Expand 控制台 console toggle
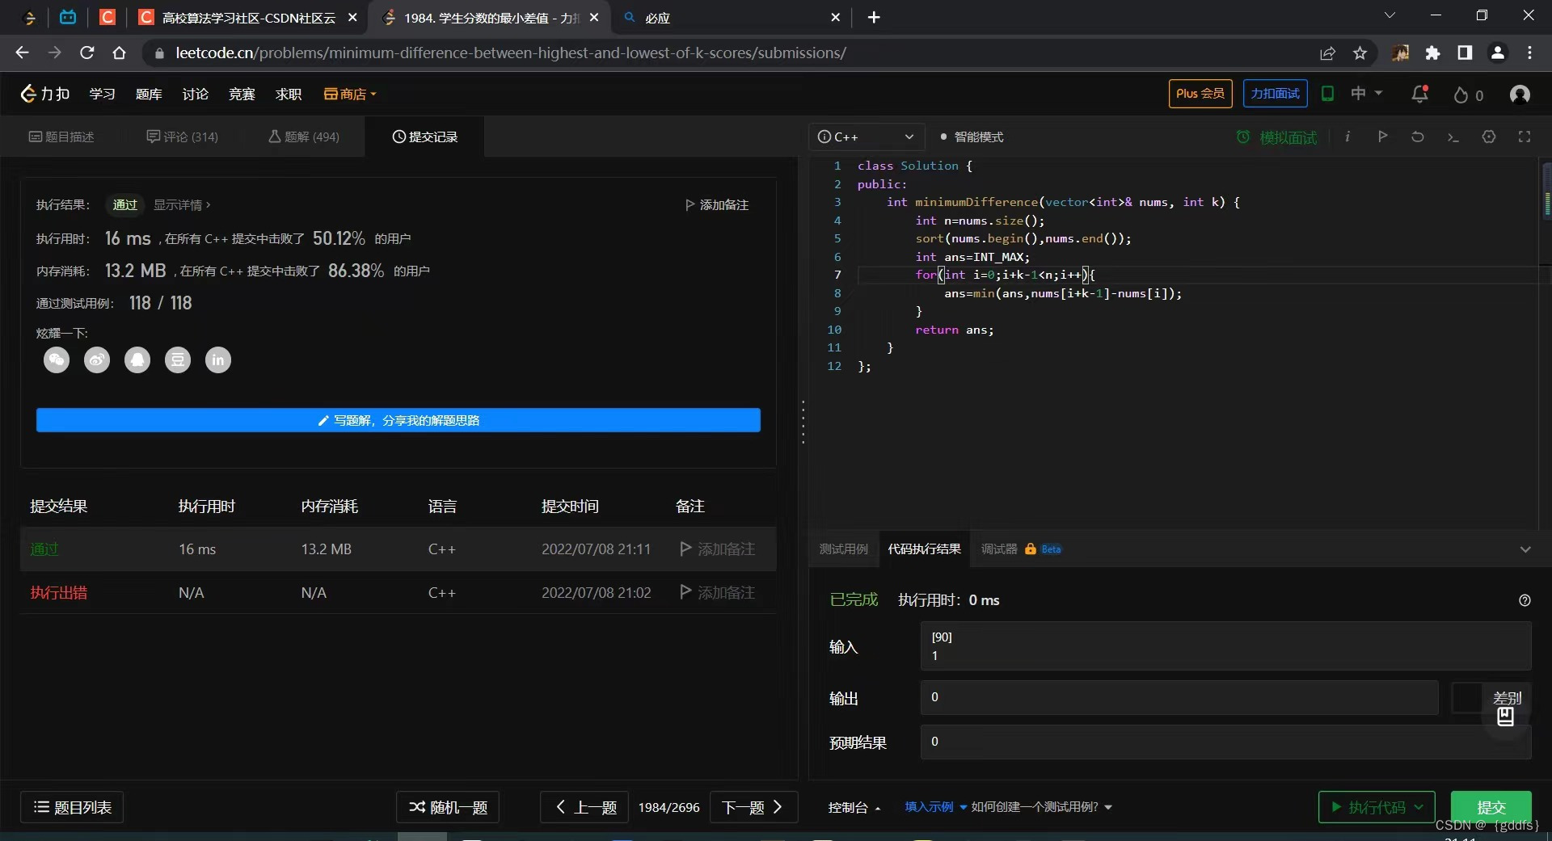Screen dimensions: 1552x841 pyautogui.click(x=854, y=807)
